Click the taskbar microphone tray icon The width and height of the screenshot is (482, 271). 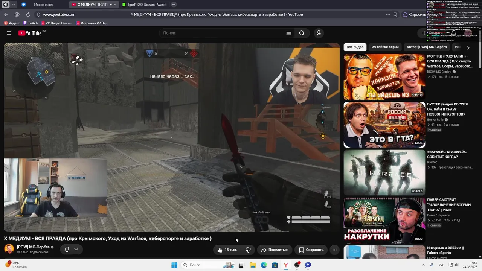432,265
